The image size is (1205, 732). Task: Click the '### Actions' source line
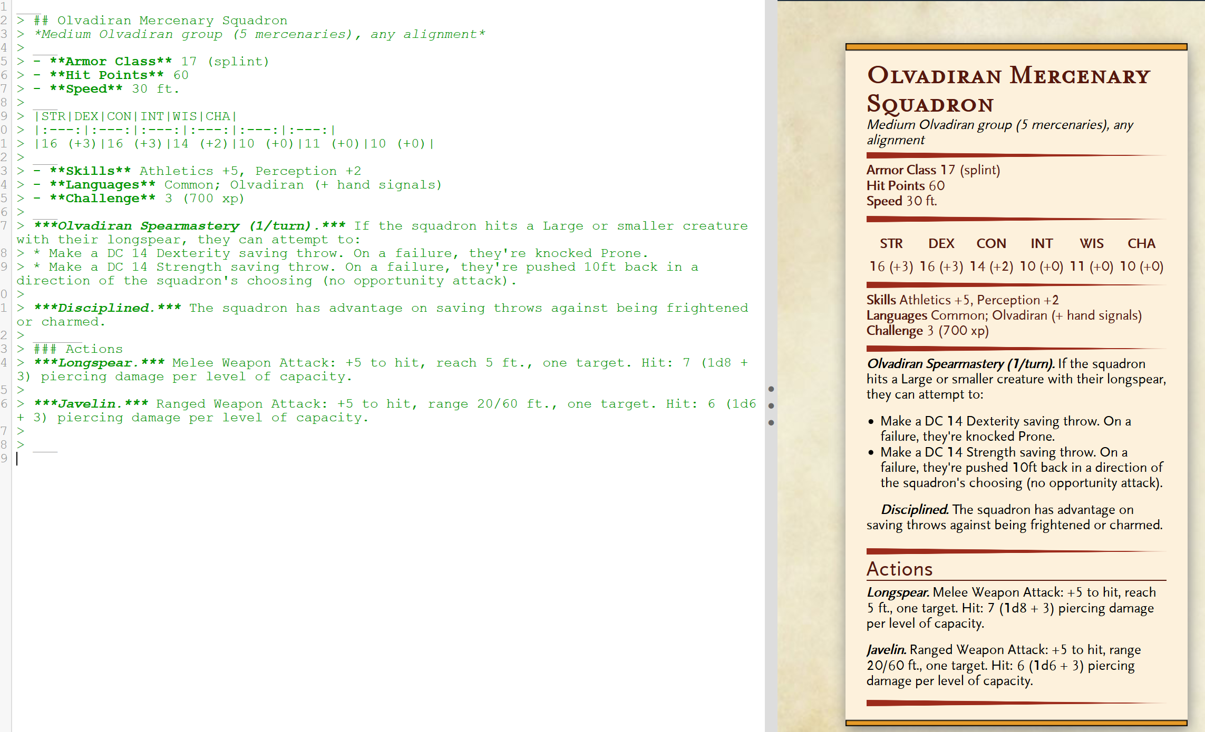point(78,349)
